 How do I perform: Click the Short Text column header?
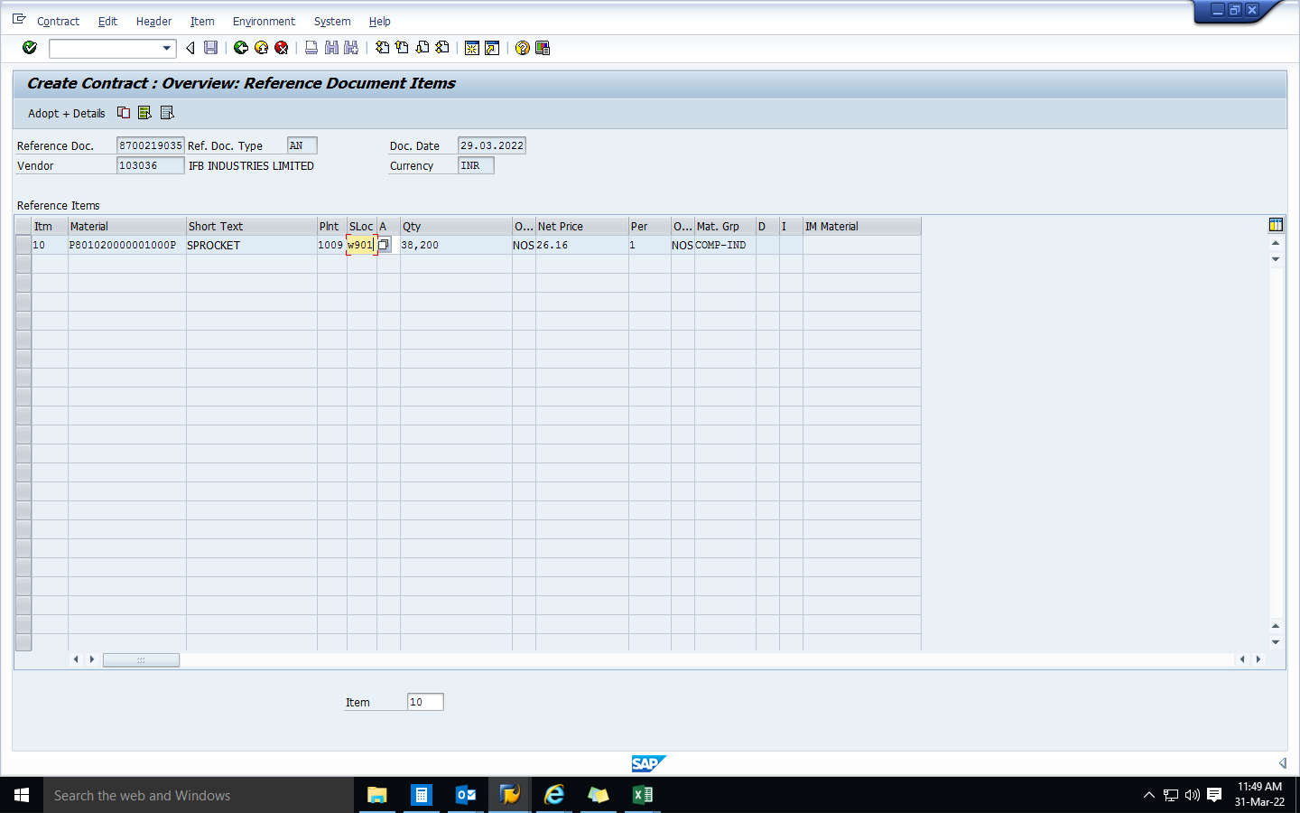[251, 227]
